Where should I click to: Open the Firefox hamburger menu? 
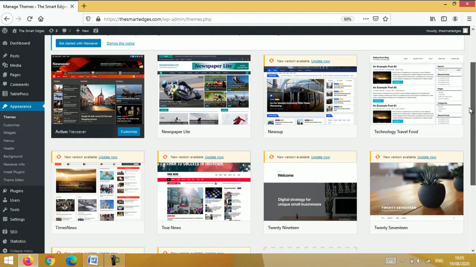point(469,19)
